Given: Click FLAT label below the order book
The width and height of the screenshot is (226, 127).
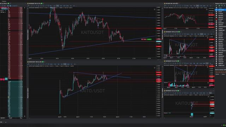Looking at the screenshot, I should click(11, 118).
